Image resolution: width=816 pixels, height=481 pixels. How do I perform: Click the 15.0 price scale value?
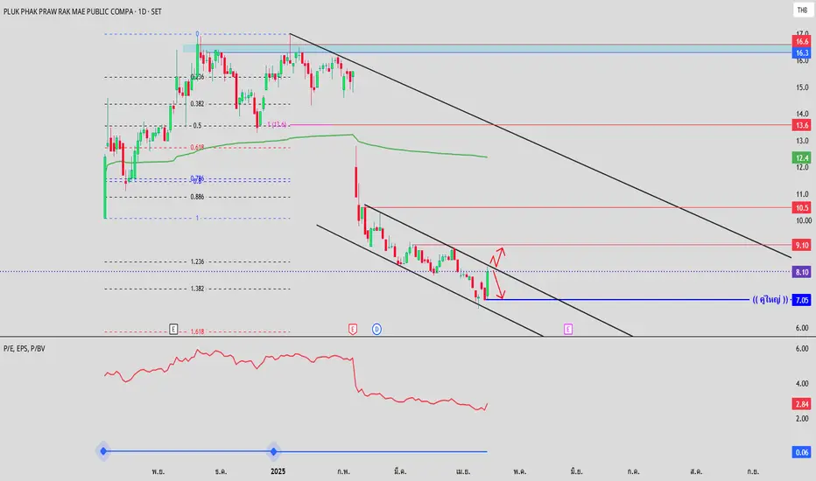pos(803,87)
